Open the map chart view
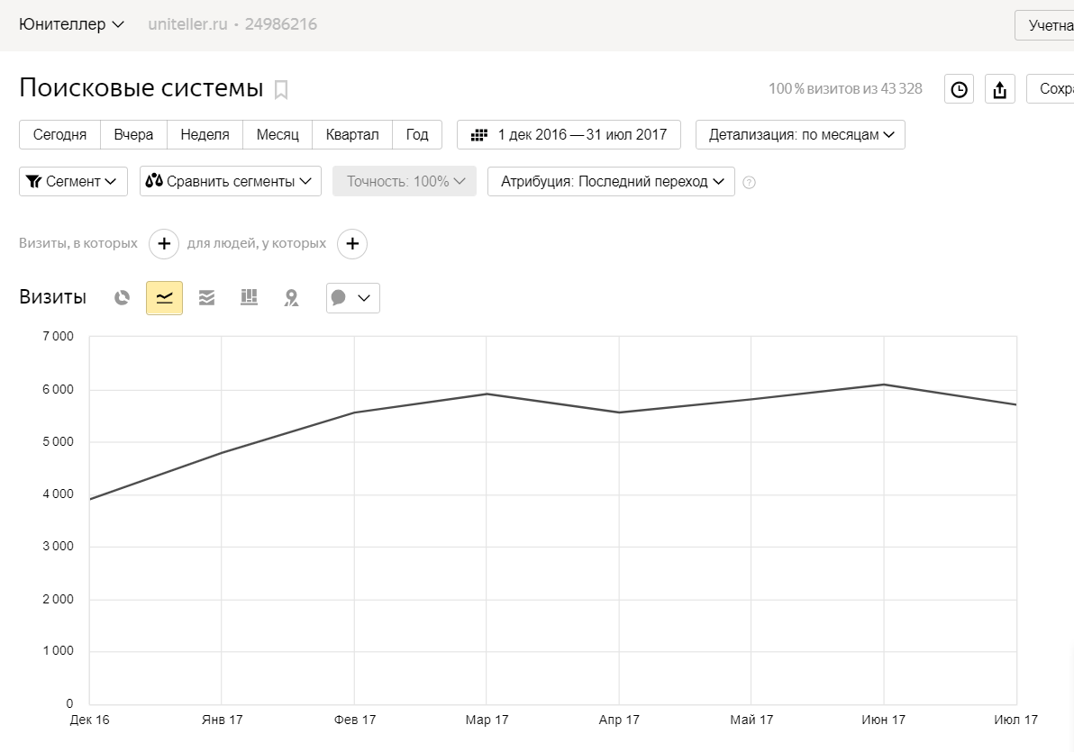1074x752 pixels. tap(291, 298)
